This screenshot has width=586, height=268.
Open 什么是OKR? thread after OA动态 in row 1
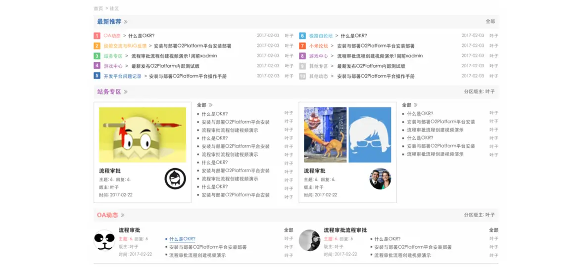141,36
